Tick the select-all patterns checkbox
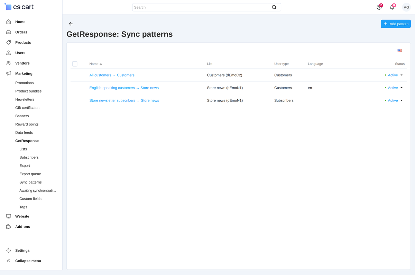415x275 pixels. (x=75, y=64)
